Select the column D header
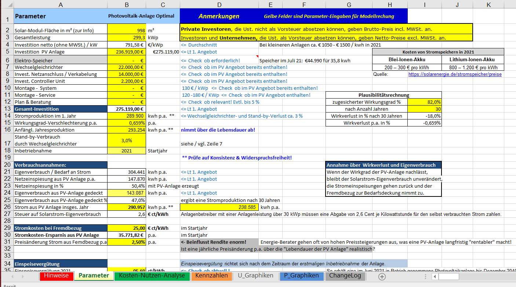The image size is (516, 287). [x=219, y=4]
